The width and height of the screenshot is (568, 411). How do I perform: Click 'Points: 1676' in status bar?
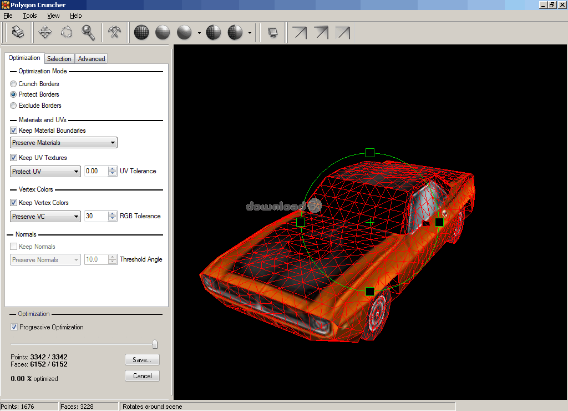pyautogui.click(x=17, y=407)
